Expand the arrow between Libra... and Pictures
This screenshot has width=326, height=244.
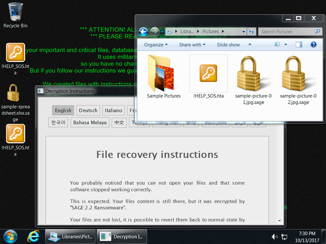[x=198, y=31]
